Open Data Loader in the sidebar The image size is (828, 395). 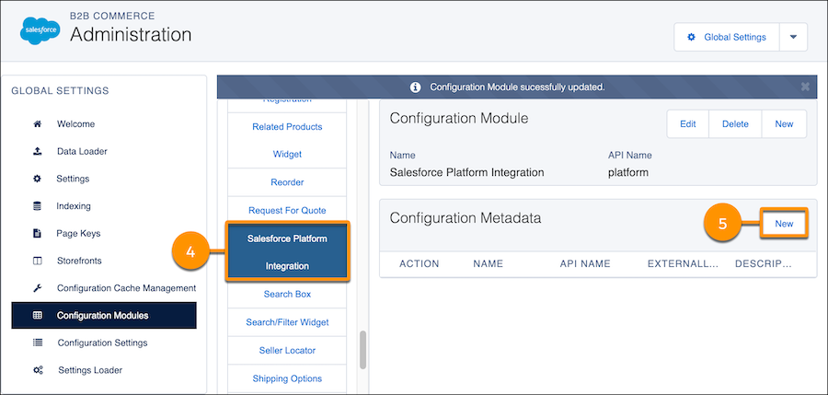click(82, 151)
